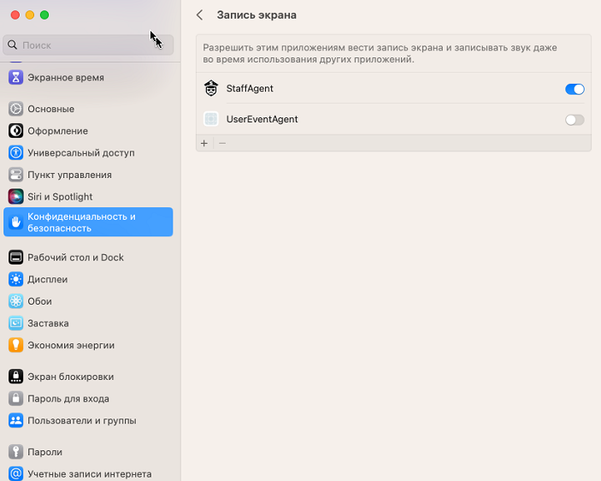Go back using the chevron arrow
This screenshot has width=601, height=481.
200,15
